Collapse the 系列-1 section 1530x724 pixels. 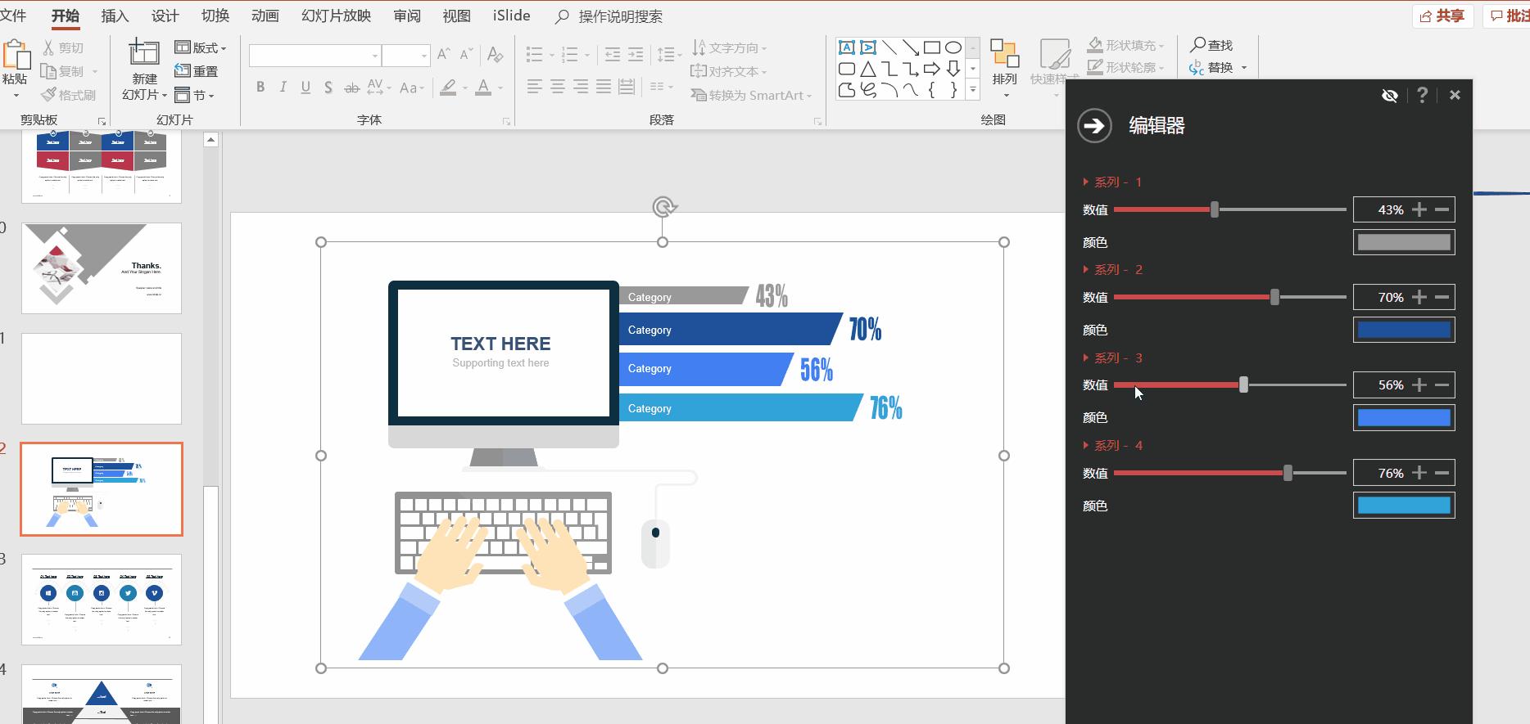pyautogui.click(x=1085, y=182)
